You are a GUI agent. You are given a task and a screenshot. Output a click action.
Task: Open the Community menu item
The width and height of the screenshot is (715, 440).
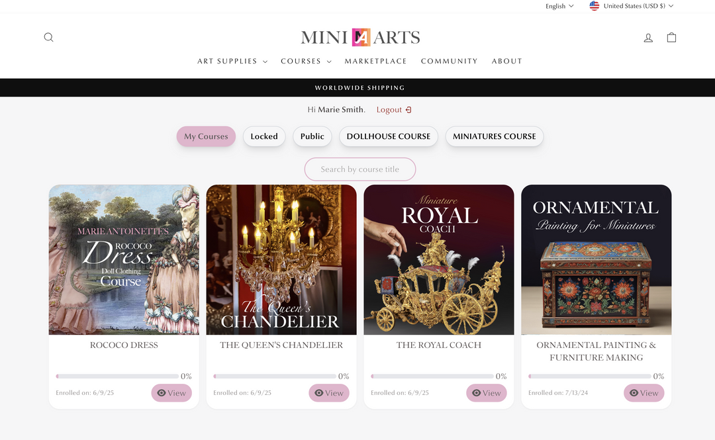click(449, 61)
